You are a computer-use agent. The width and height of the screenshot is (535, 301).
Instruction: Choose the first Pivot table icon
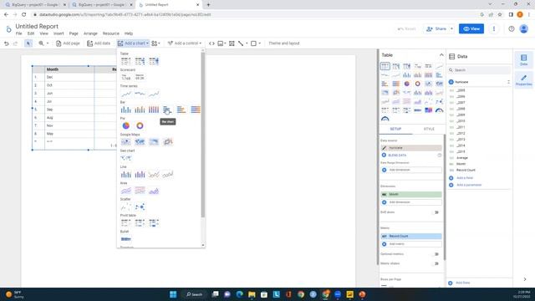126,223
